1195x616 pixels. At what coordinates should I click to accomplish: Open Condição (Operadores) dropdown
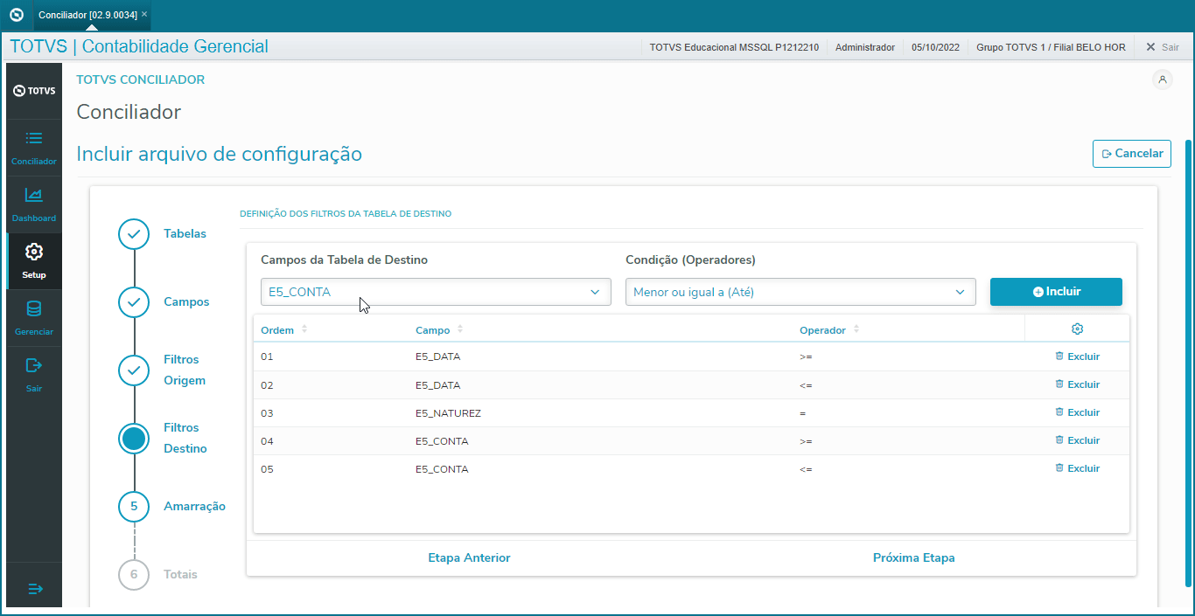pos(800,292)
